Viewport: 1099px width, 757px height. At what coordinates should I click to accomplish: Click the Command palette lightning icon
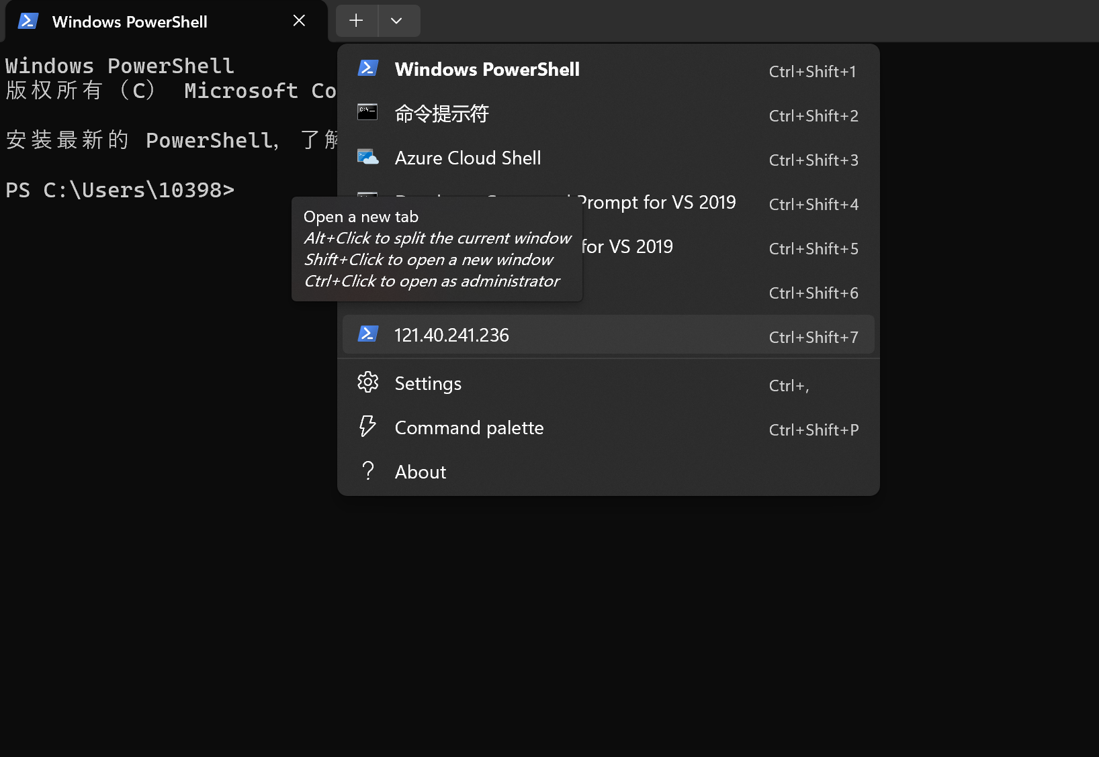(x=367, y=426)
